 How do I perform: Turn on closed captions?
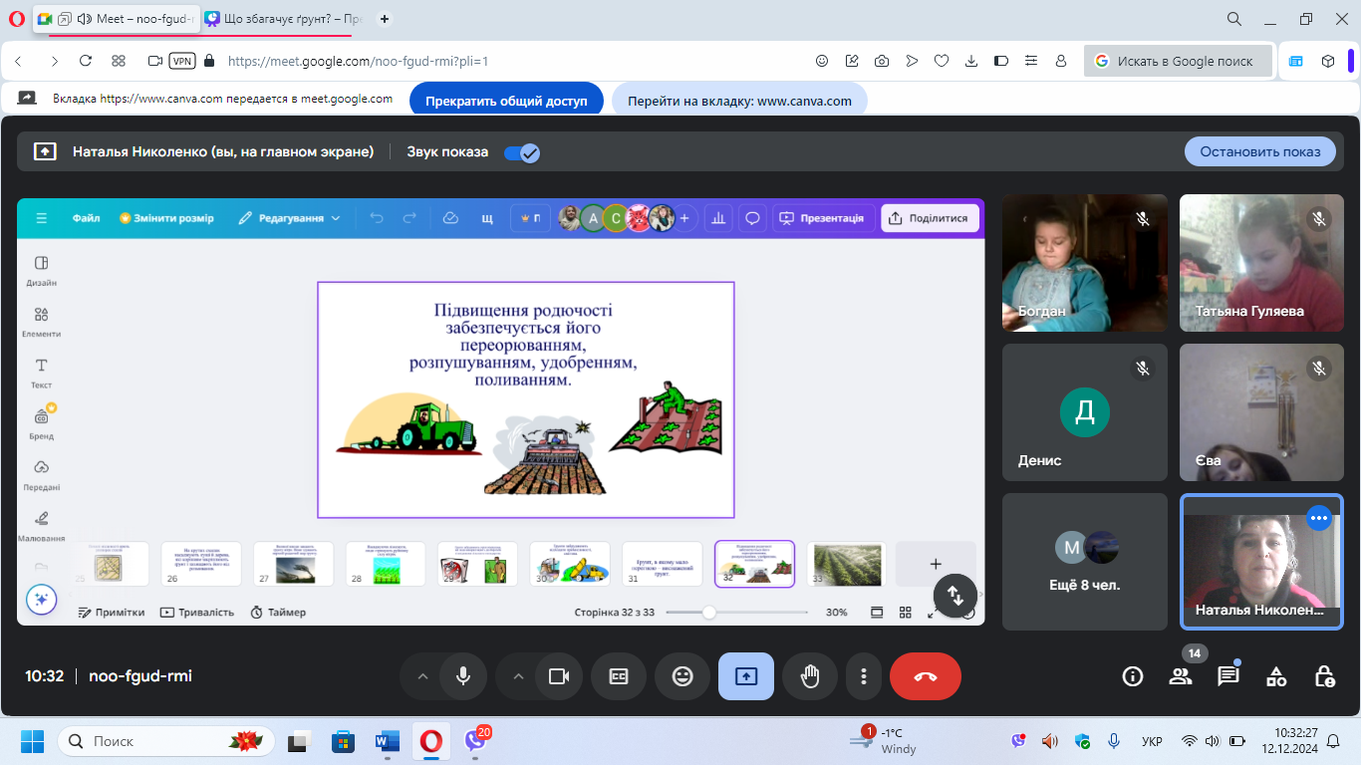619,676
